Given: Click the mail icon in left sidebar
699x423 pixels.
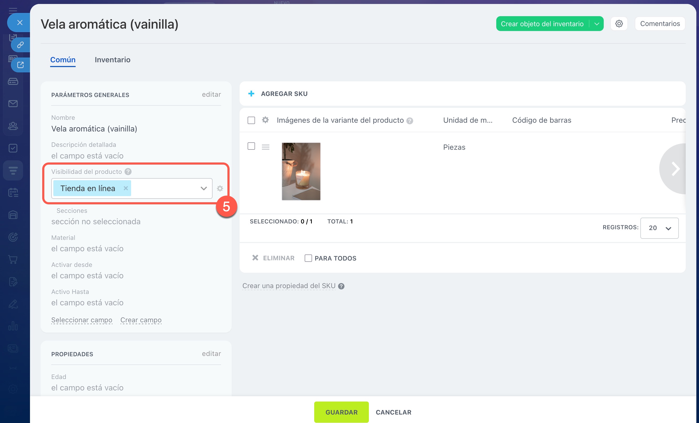Looking at the screenshot, I should [x=13, y=104].
